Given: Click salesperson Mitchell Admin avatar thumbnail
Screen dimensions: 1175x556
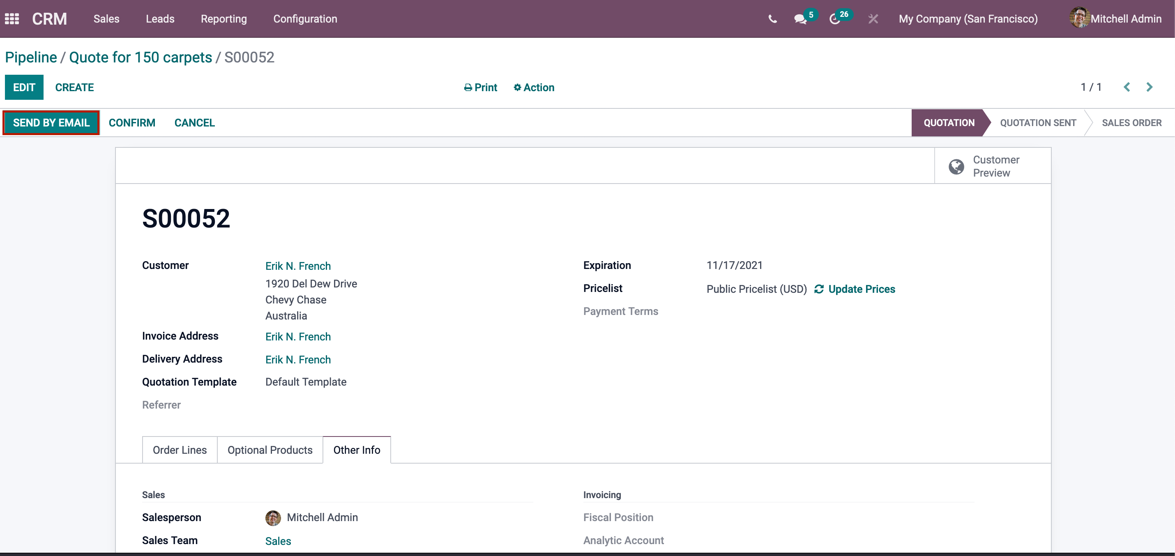Looking at the screenshot, I should pos(273,518).
